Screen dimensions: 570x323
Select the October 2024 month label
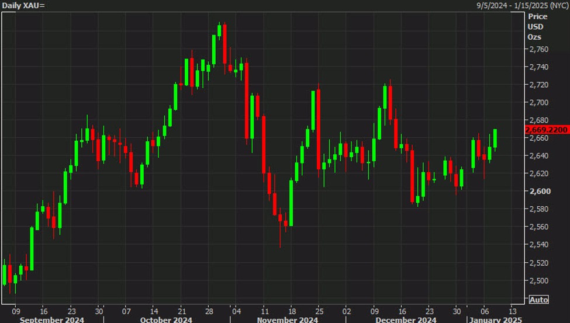(165, 319)
